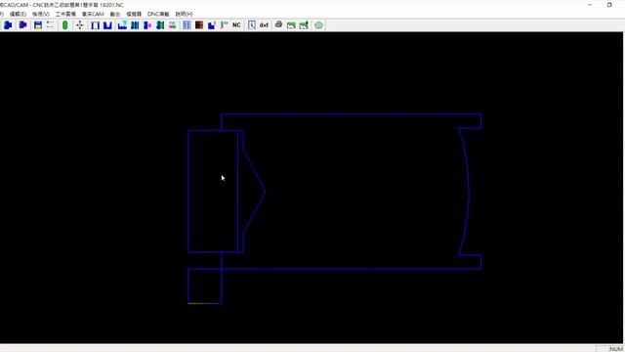
Task: Click the multicolored lines icon
Action: (x=172, y=25)
